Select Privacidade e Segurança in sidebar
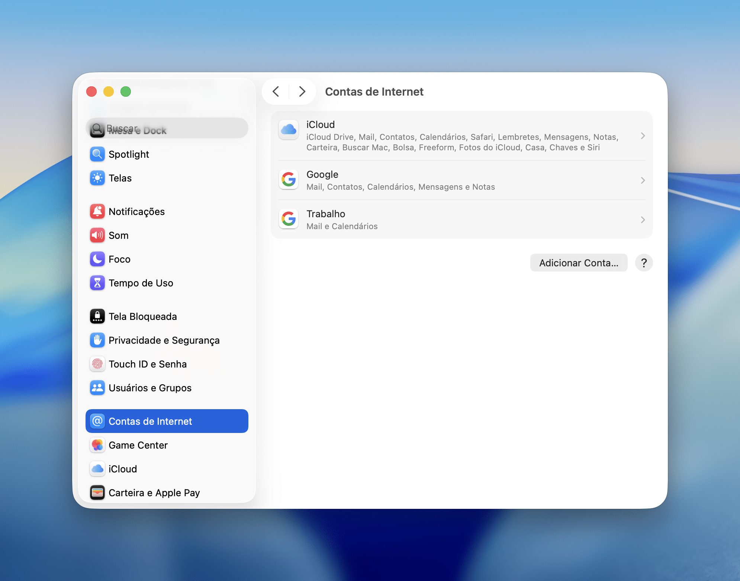This screenshot has height=581, width=740. point(164,340)
